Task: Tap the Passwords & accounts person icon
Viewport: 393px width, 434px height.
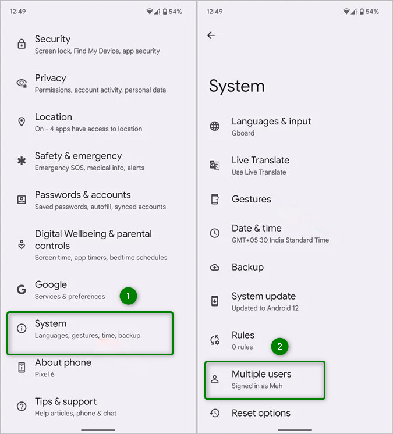Action: 22,200
